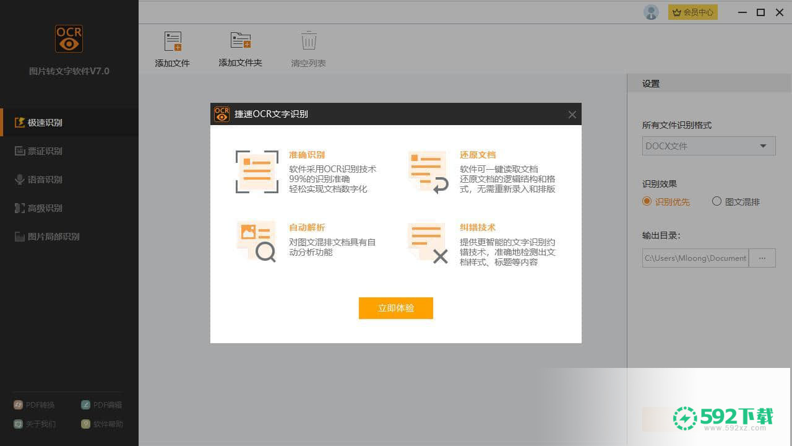Click the 图片局部识别 sidebar icon

pyautogui.click(x=20, y=237)
